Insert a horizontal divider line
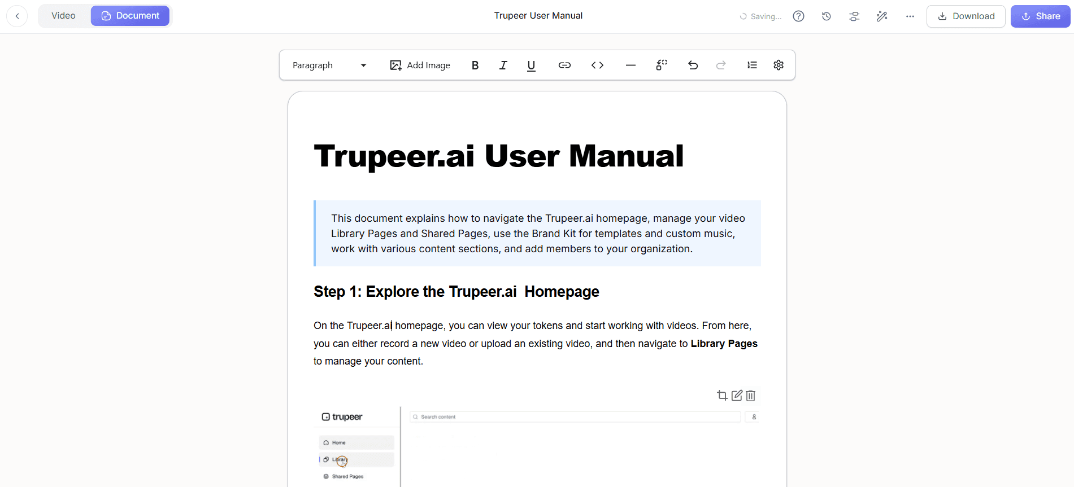Image resolution: width=1074 pixels, height=487 pixels. [x=631, y=65]
